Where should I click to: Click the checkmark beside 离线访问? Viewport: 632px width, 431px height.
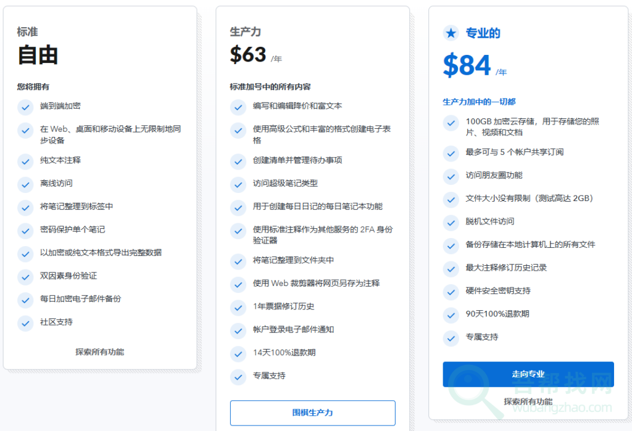[25, 184]
